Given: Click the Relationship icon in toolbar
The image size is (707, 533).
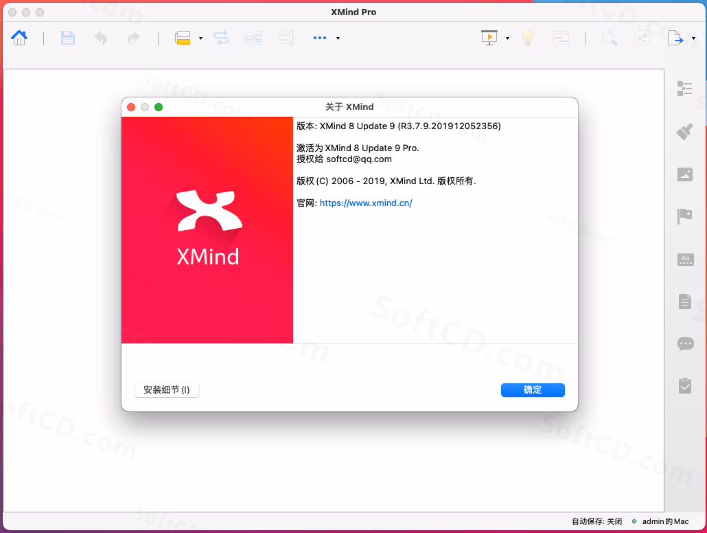Looking at the screenshot, I should click(221, 38).
